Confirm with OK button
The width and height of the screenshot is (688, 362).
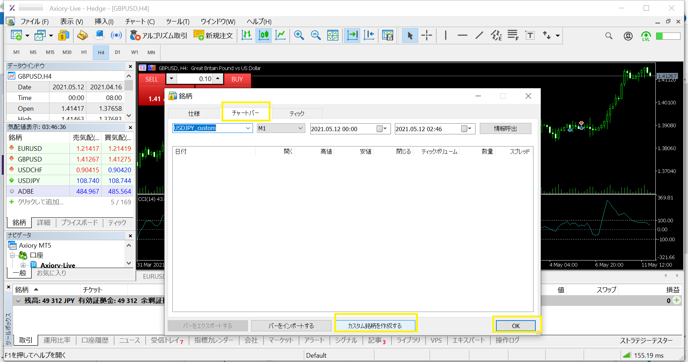pos(516,326)
